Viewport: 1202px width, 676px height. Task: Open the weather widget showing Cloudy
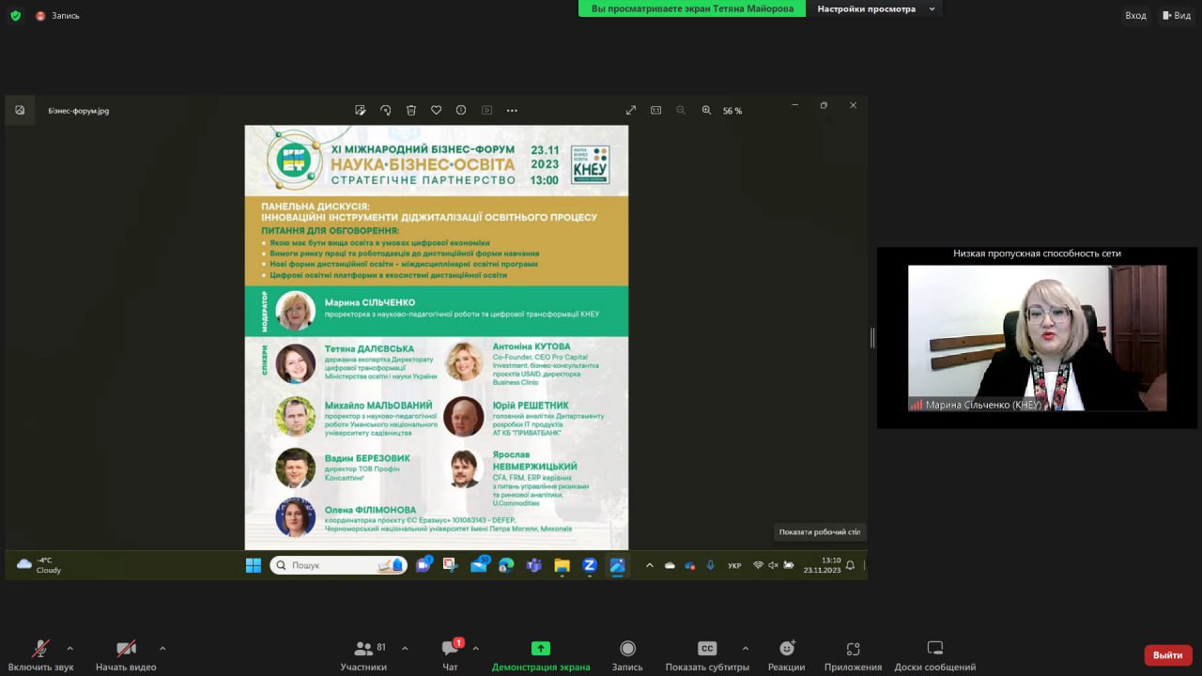click(39, 565)
